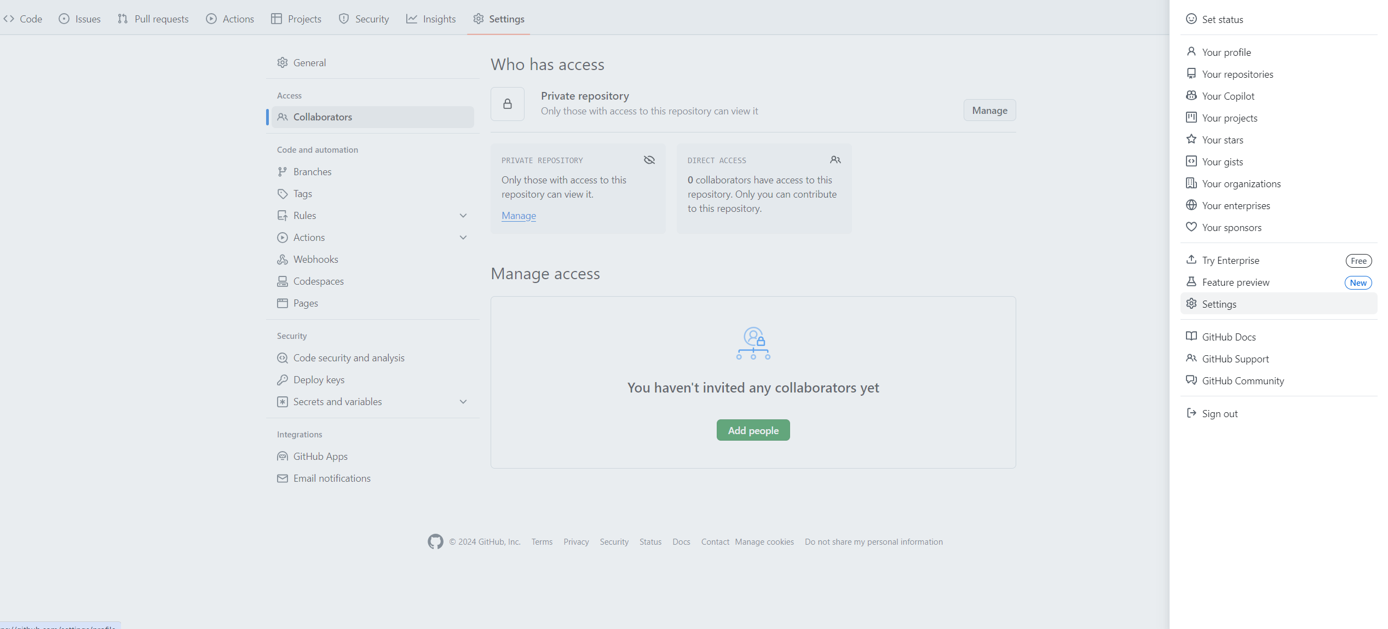This screenshot has height=629, width=1388.
Task: Click the Add people button
Action: click(x=753, y=430)
